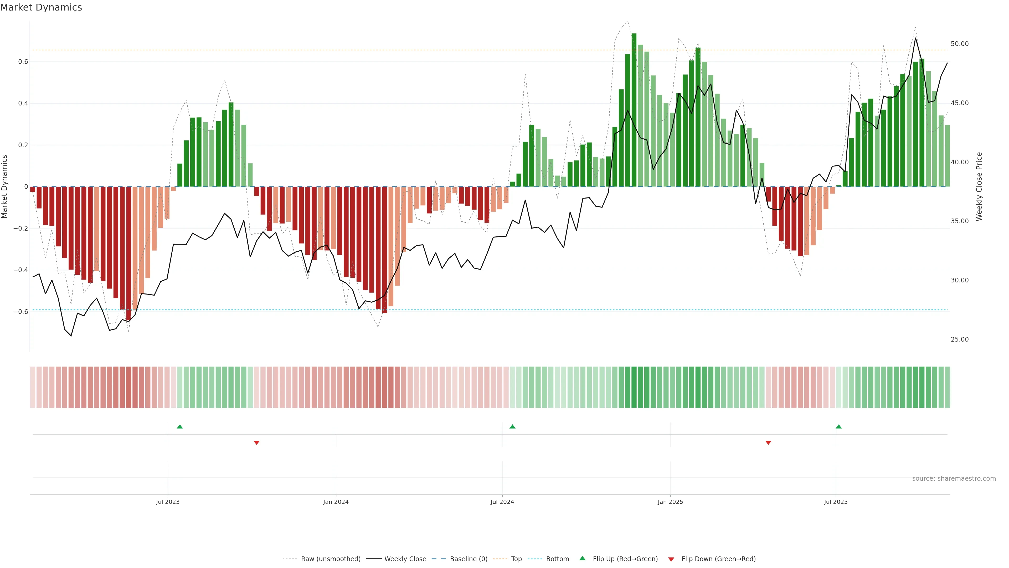Click the Flip Up marker near Jul 2025
Viewport: 1009px width, 568px height.
tap(839, 427)
